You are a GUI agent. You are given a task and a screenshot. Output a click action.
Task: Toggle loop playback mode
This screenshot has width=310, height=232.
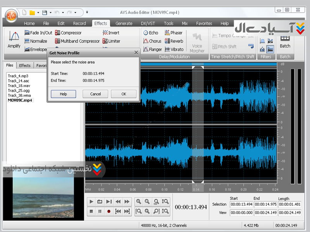100,201
